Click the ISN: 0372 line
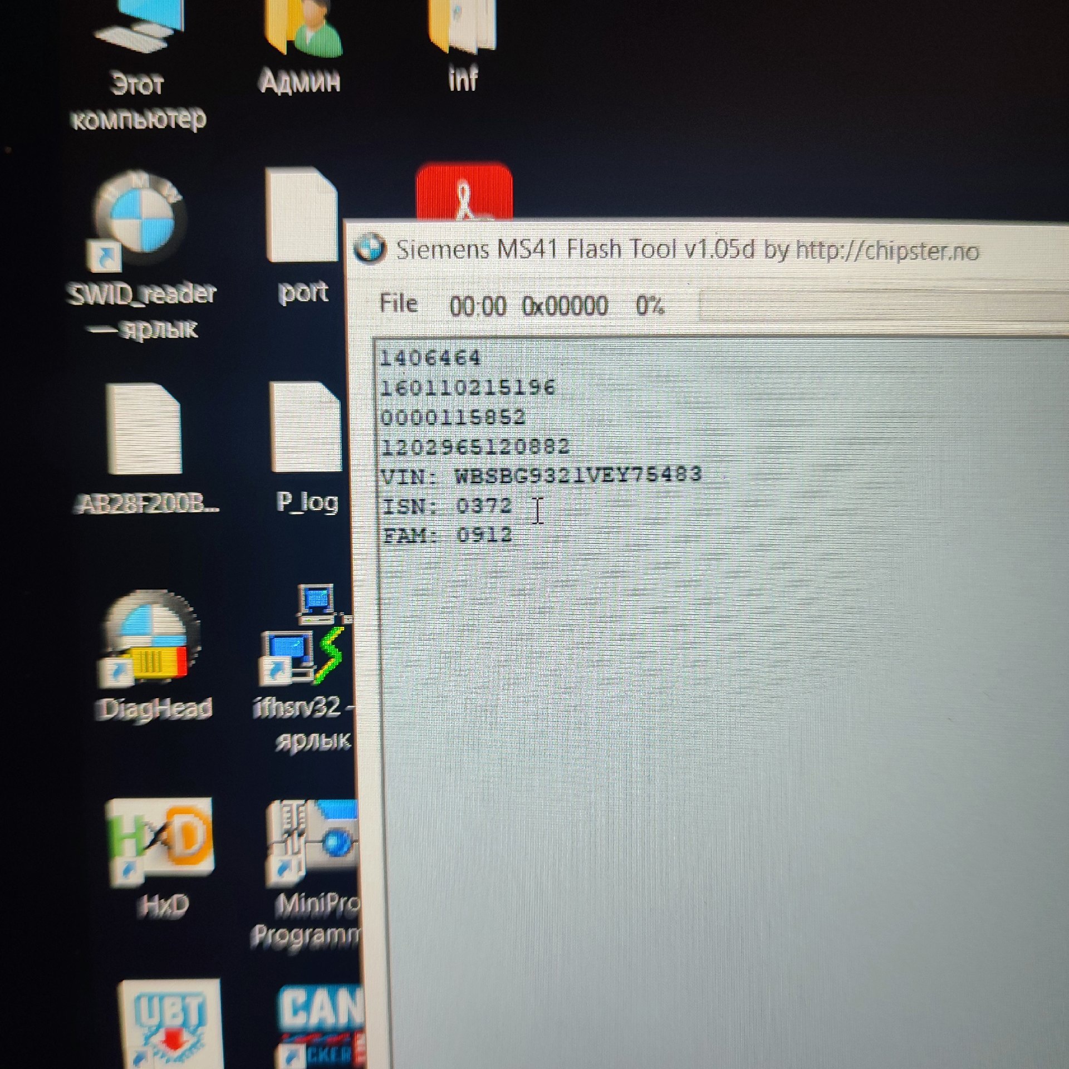The width and height of the screenshot is (1069, 1069). (x=447, y=506)
